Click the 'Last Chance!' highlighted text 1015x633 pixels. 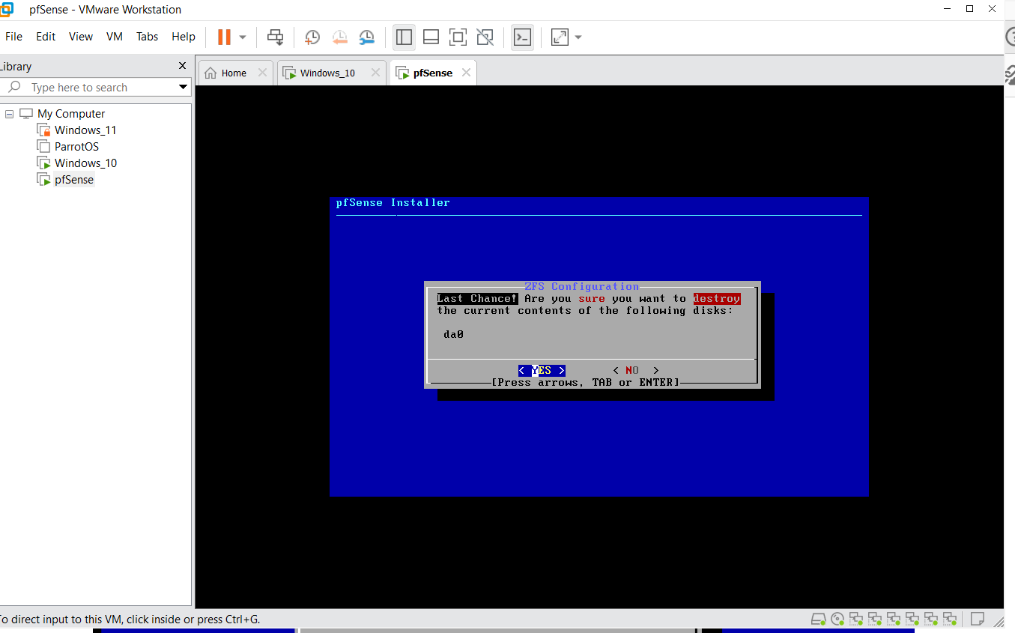477,298
